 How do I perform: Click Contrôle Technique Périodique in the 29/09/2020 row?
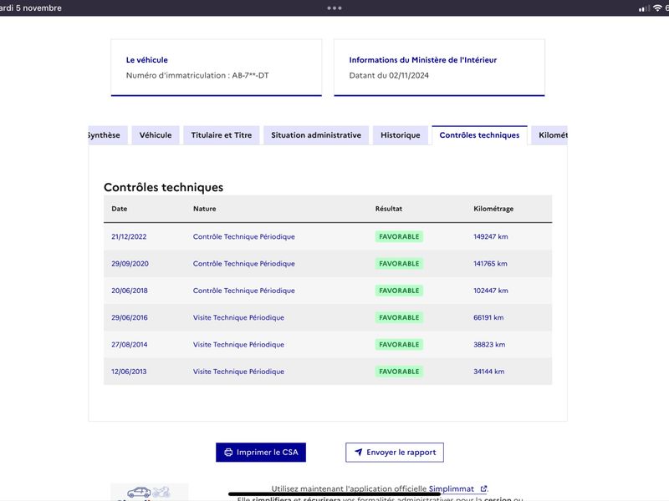pyautogui.click(x=244, y=264)
